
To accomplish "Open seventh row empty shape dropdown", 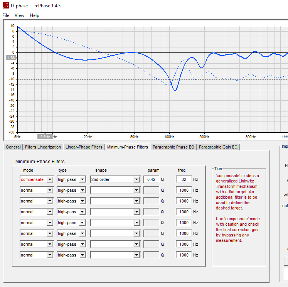I will pos(115,244).
